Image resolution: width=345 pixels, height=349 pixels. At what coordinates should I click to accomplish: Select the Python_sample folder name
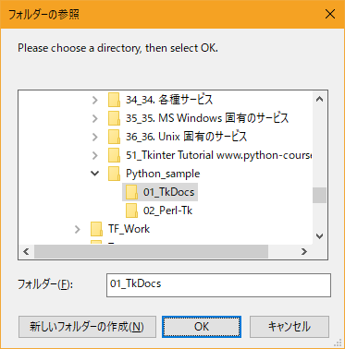point(163,174)
